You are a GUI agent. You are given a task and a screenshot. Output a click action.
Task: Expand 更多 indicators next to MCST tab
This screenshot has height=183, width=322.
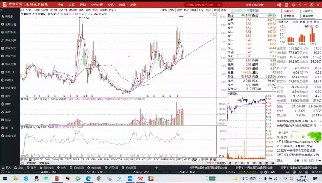195,159
